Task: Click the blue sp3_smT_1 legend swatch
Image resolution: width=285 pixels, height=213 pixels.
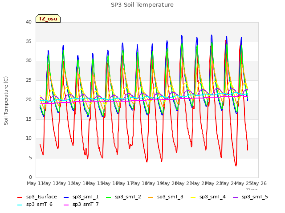Action: pos(66,197)
